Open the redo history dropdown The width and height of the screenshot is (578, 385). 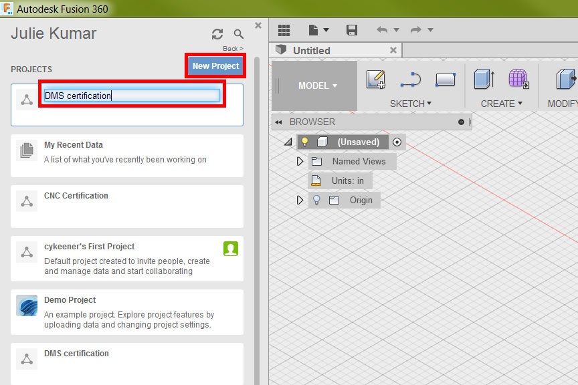click(x=430, y=30)
